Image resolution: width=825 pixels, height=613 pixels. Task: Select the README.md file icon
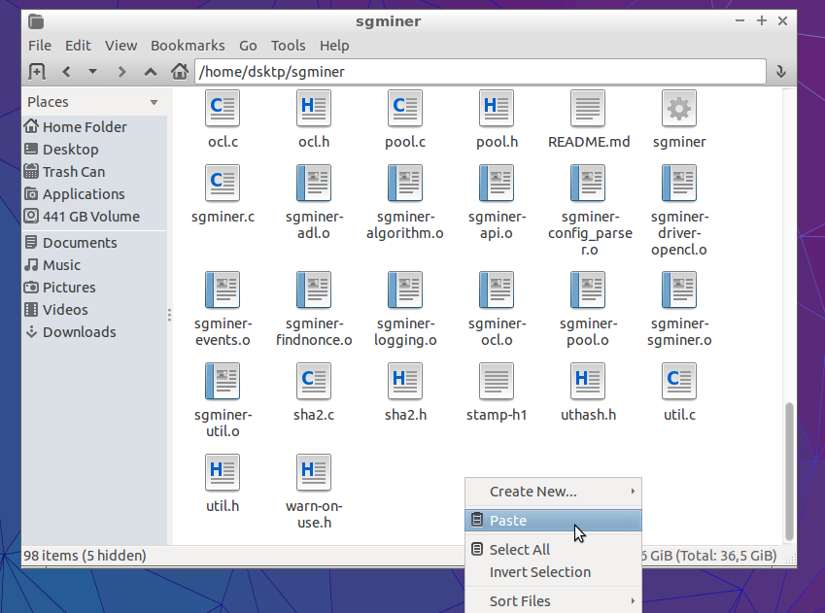[588, 109]
